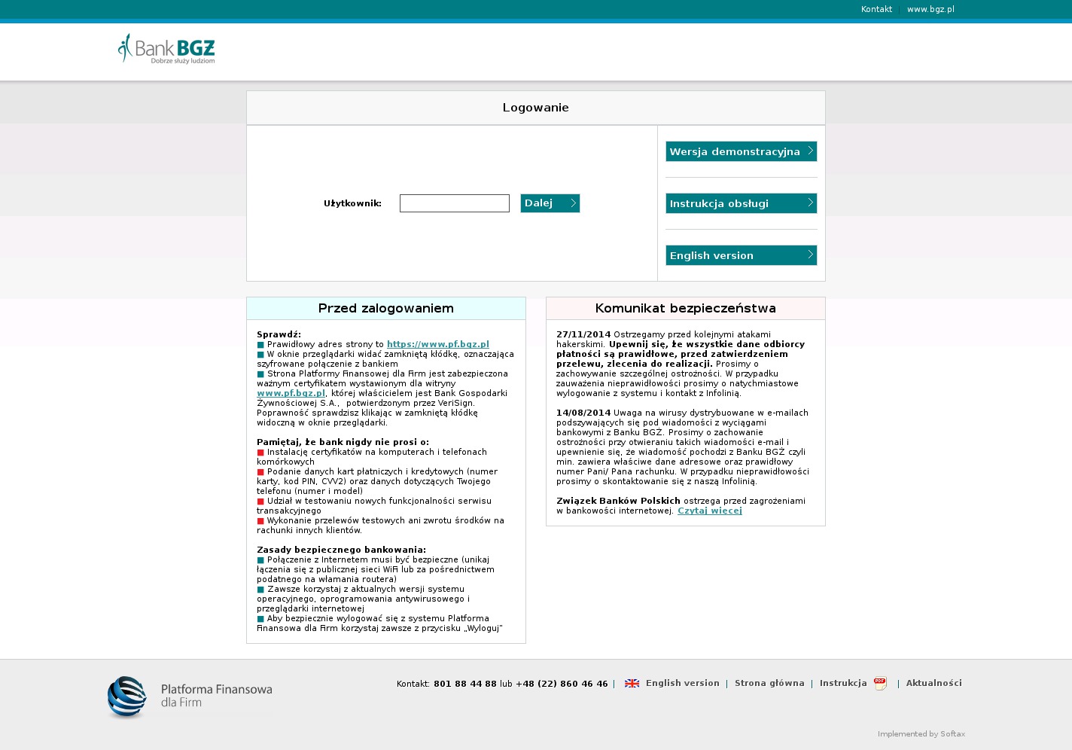Click the Platforma Finansowa globe logo
The image size is (1072, 750).
click(x=126, y=697)
